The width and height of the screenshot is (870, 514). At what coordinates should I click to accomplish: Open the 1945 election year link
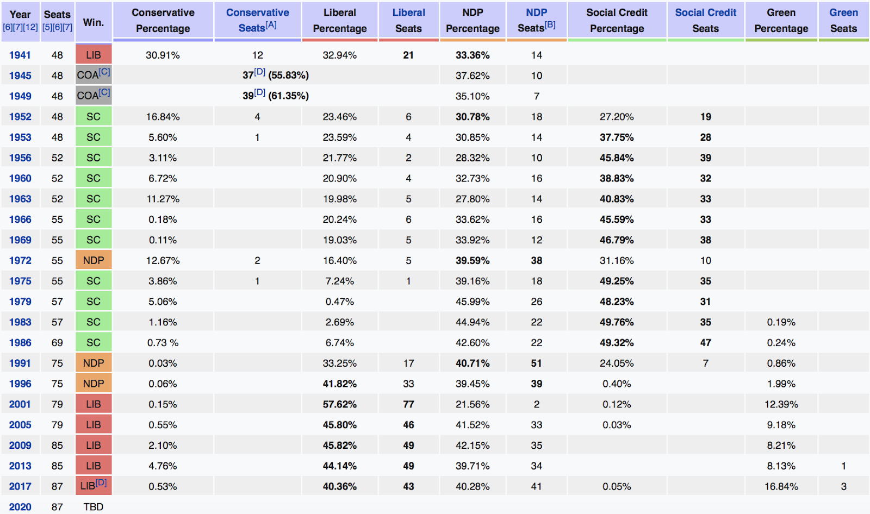[20, 76]
